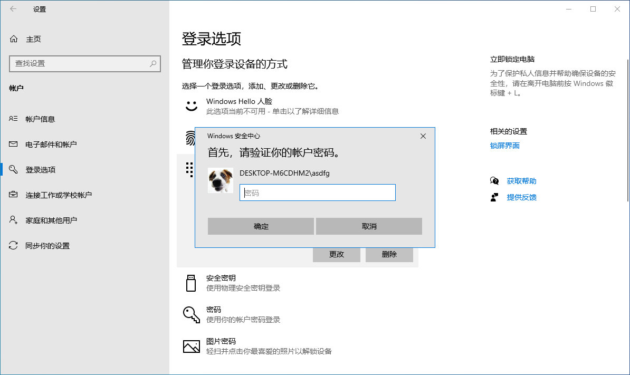Screen dimensions: 630x375
Task: Click the PIN dots icon
Action: click(188, 169)
